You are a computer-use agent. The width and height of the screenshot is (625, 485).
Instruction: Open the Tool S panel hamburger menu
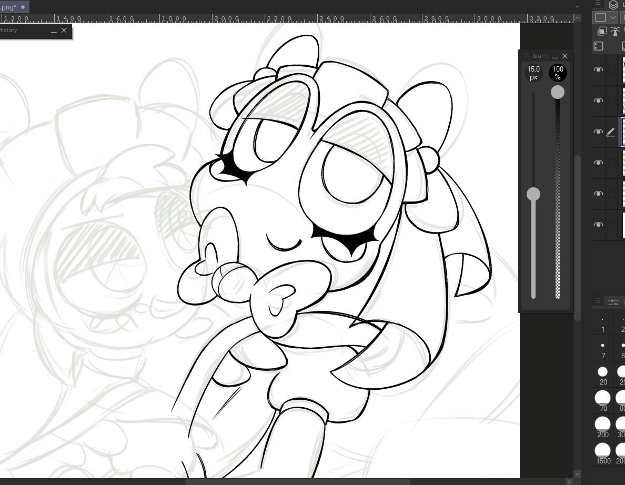click(527, 56)
